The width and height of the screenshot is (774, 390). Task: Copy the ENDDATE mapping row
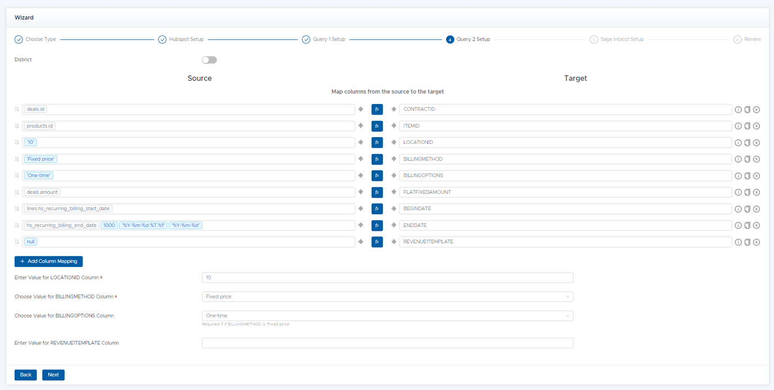[747, 225]
